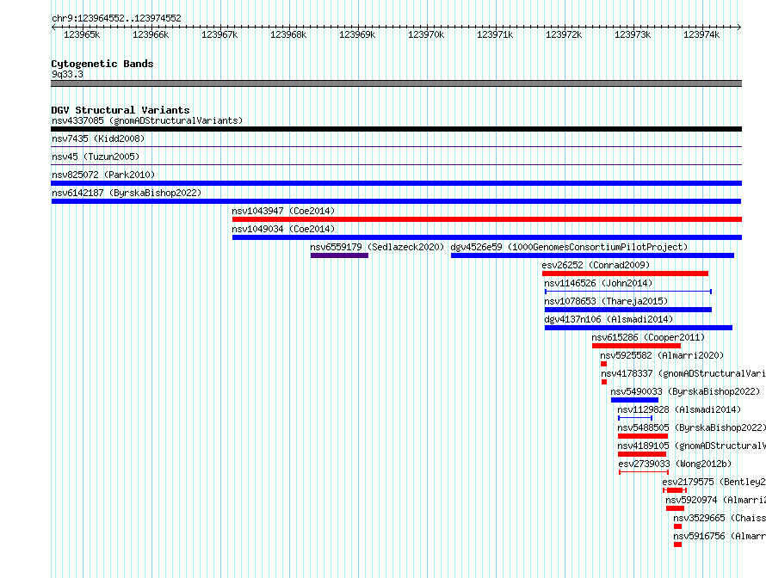Open nsv5916756 Almarri variant label
Viewport: 766px width, 578px height.
pyautogui.click(x=720, y=536)
